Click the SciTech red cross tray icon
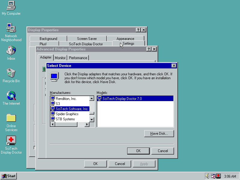 pos(218,176)
